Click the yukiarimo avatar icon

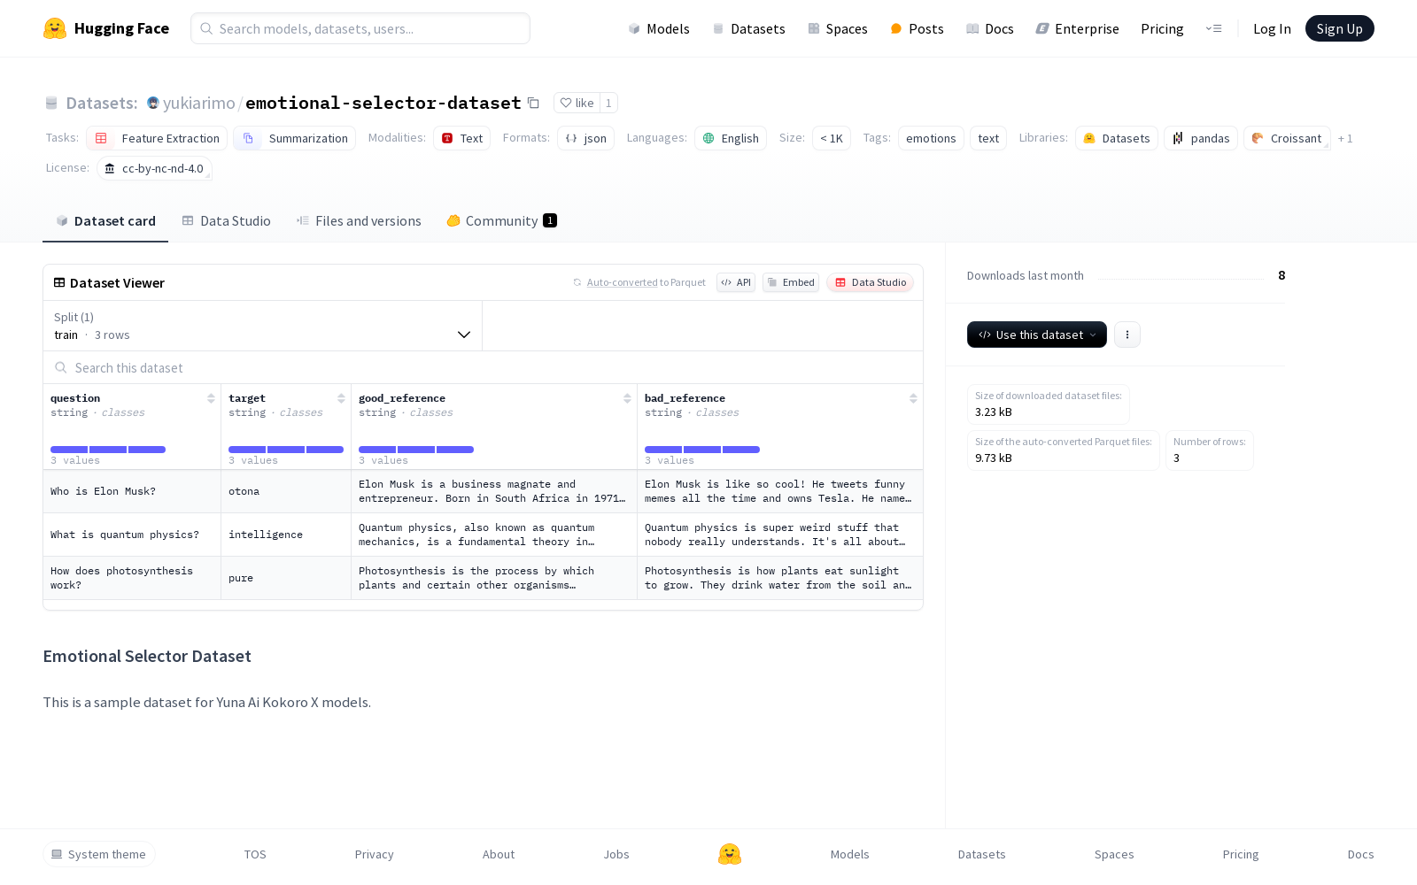(153, 104)
